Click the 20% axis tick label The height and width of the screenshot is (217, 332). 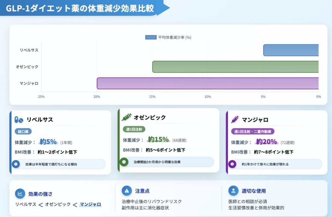tap(97, 97)
